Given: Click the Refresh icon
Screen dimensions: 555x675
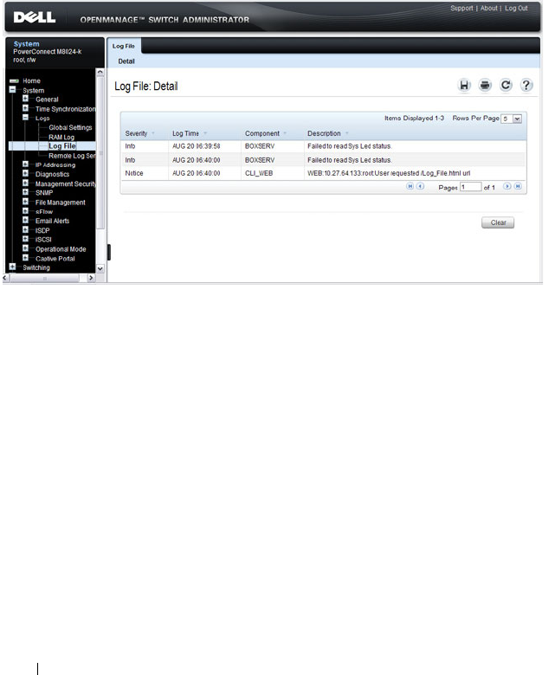Looking at the screenshot, I should pos(506,85).
